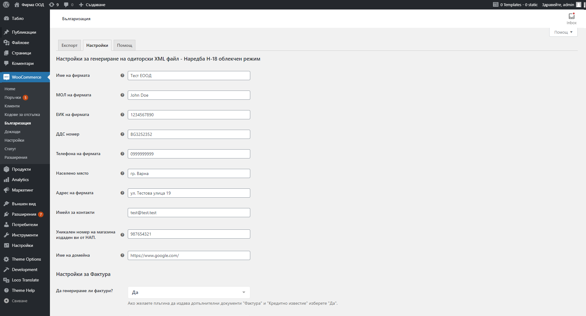586x316 pixels.
Task: Focus the ЕИК field with 1234567890
Action: pos(189,115)
